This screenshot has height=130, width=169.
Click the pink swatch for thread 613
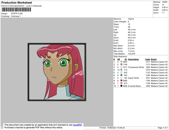tap(121, 83)
